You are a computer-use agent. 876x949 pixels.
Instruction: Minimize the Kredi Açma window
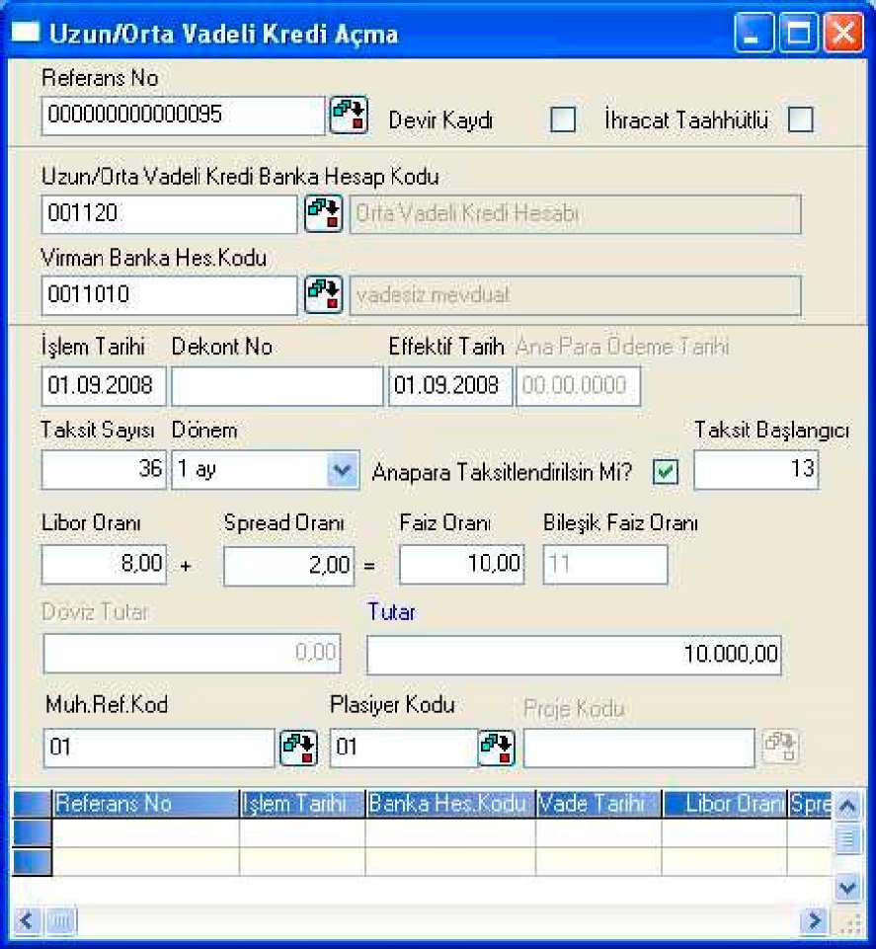point(754,32)
